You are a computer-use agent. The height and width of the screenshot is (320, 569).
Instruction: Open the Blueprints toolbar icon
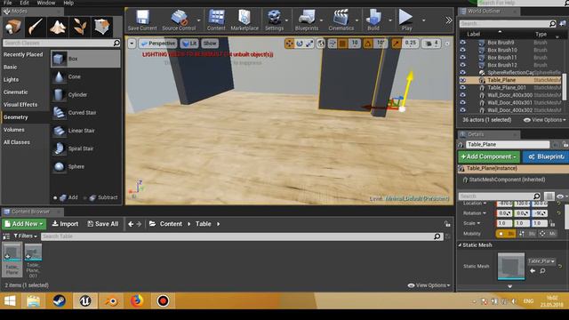tap(307, 20)
